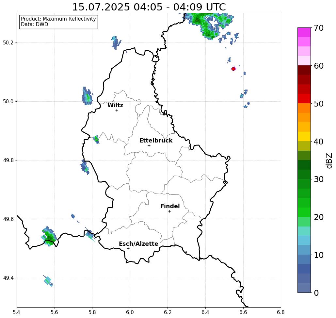Click the yellow swatch just above 40 dBZ

pos(304,136)
